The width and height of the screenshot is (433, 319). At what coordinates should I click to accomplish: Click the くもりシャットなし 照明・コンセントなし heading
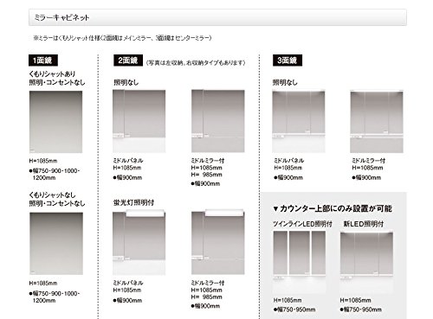pyautogui.click(x=57, y=199)
